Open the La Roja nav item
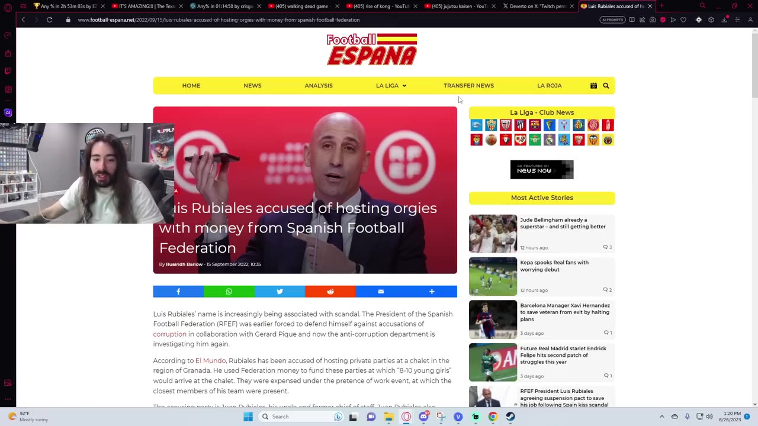This screenshot has width=758, height=426. pyautogui.click(x=550, y=86)
